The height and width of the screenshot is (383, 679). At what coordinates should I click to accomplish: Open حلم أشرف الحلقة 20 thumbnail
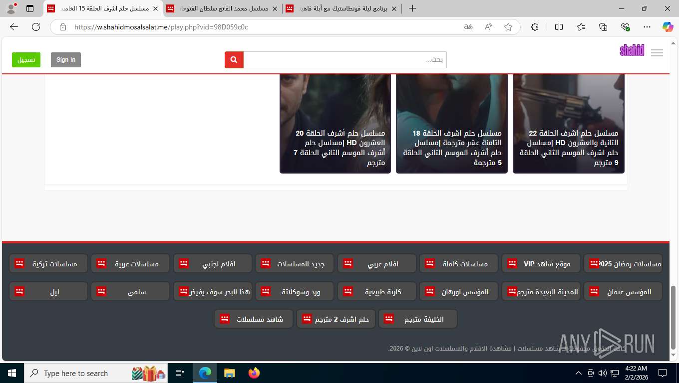(x=336, y=123)
